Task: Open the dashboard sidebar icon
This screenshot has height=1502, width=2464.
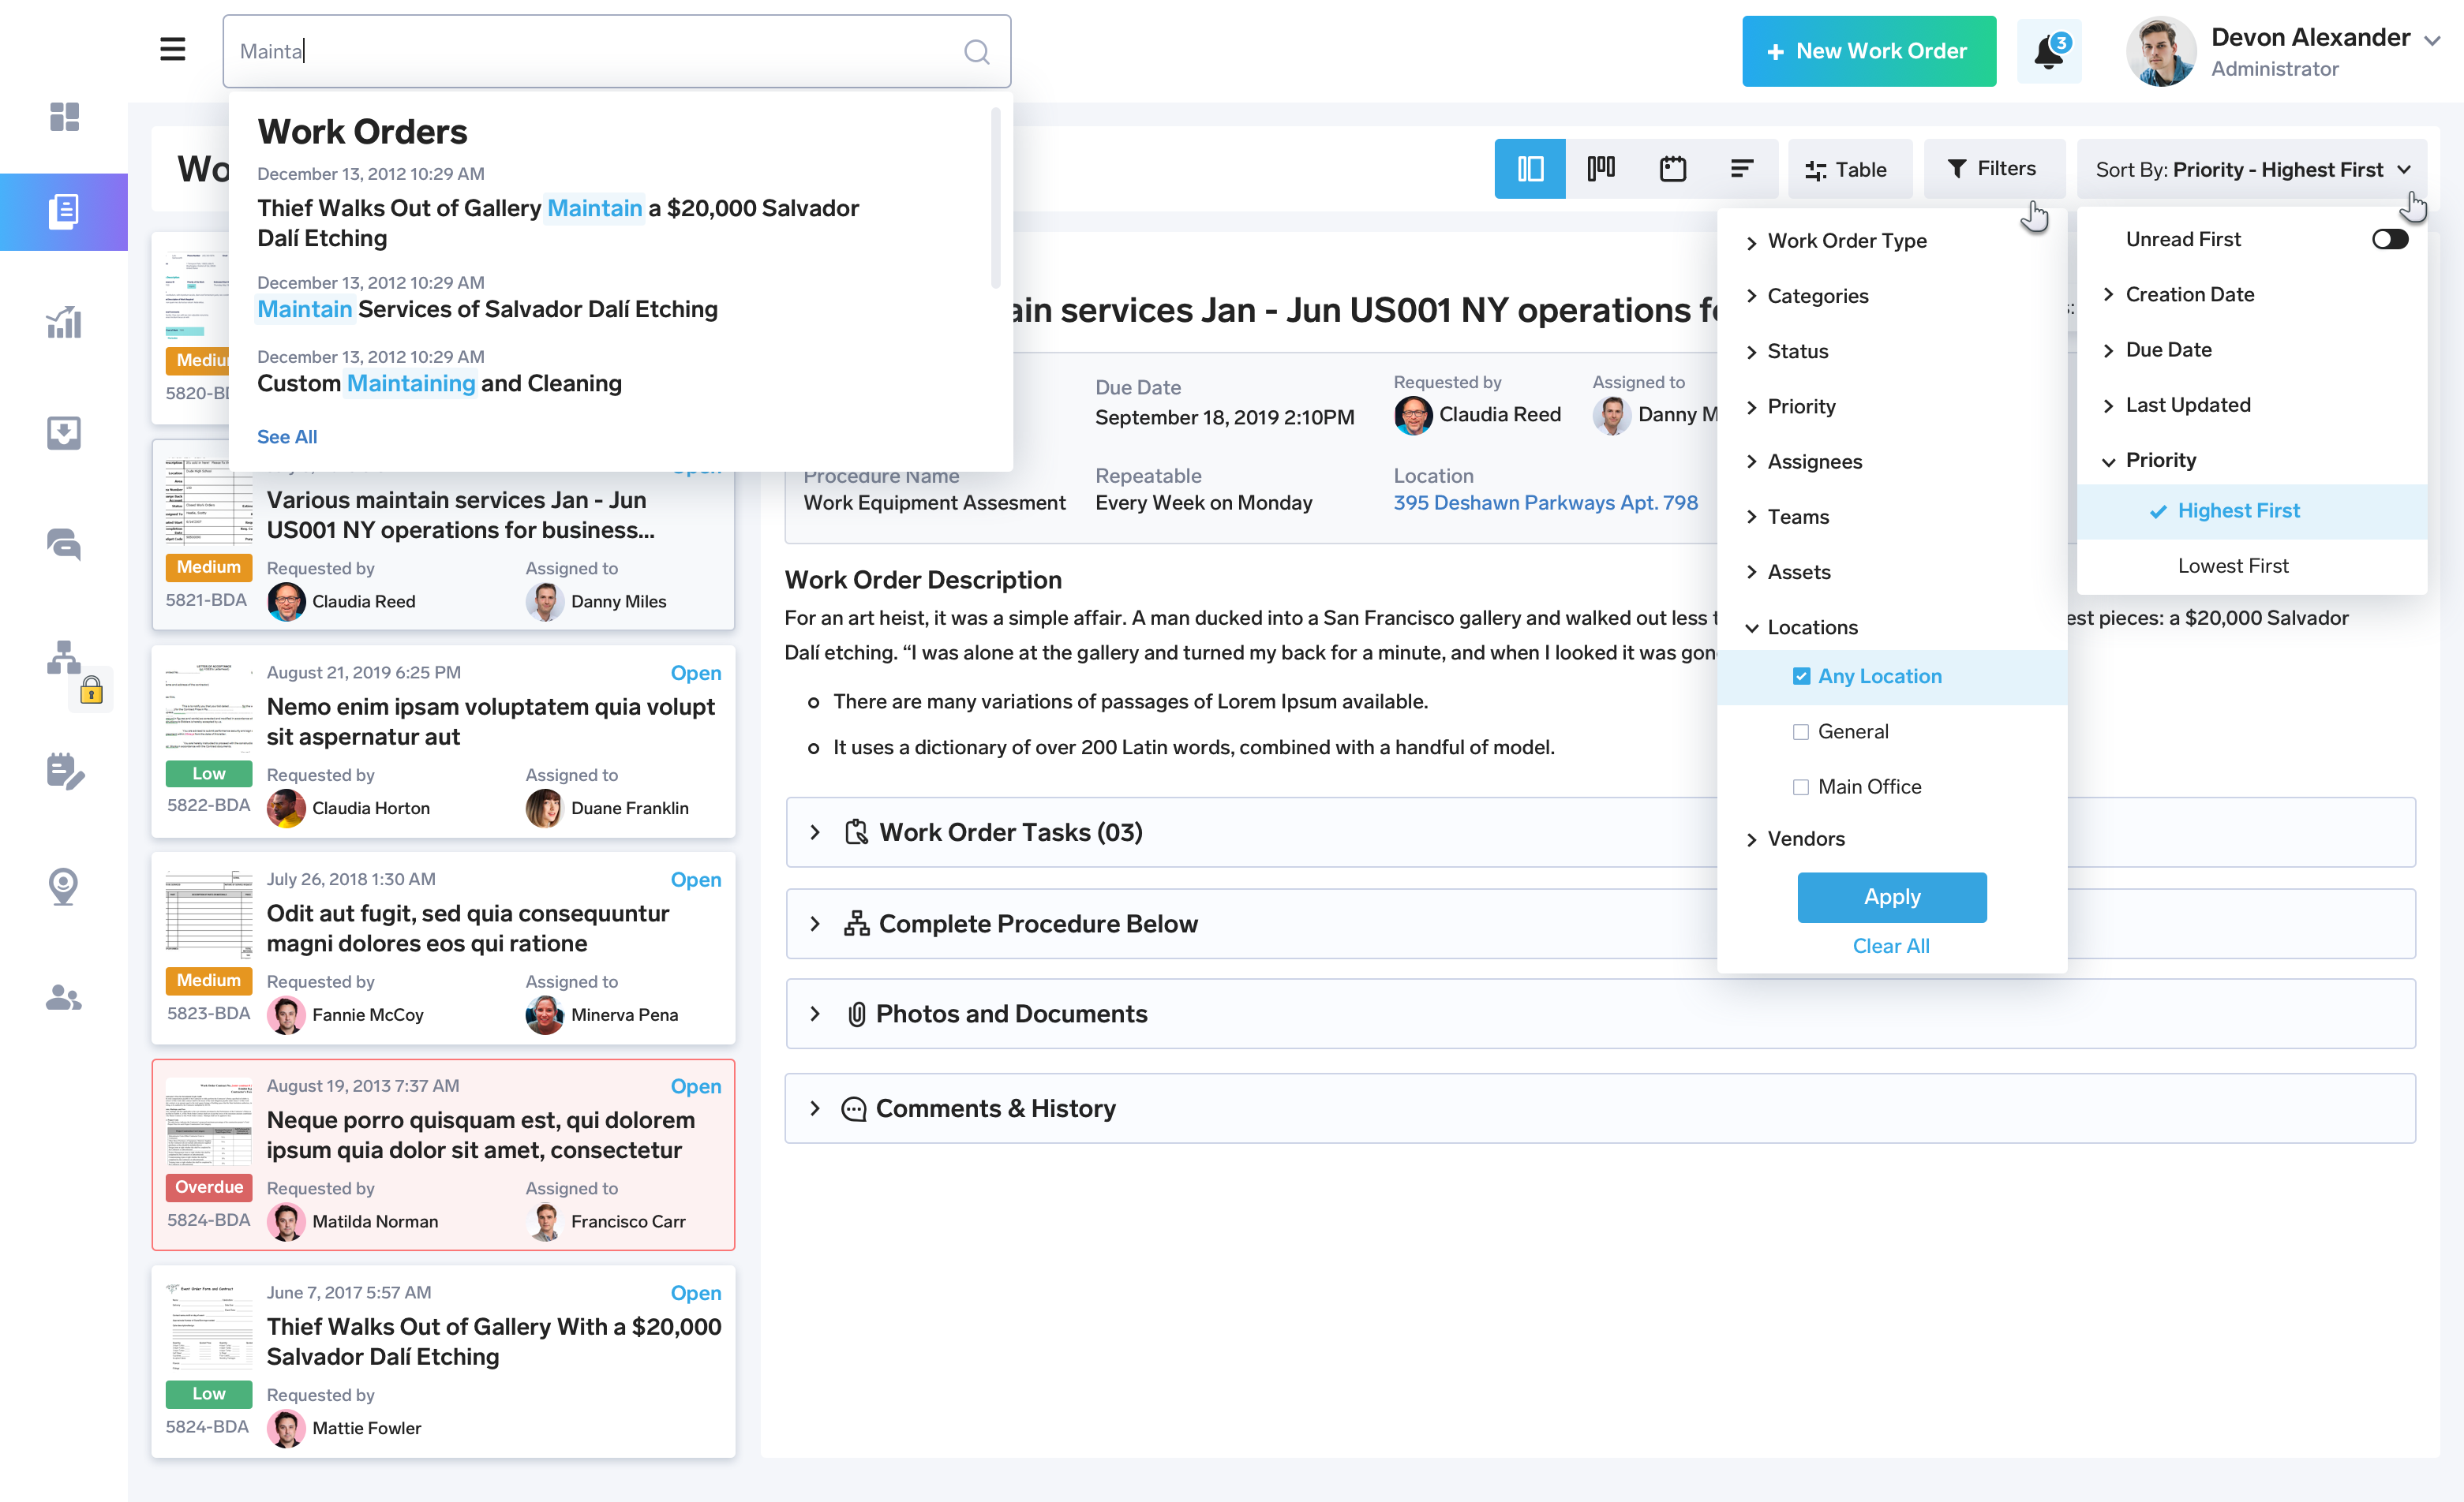Action: (64, 117)
